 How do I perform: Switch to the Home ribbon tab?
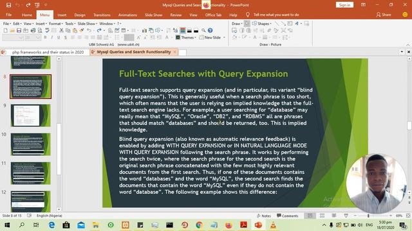[x=27, y=15]
